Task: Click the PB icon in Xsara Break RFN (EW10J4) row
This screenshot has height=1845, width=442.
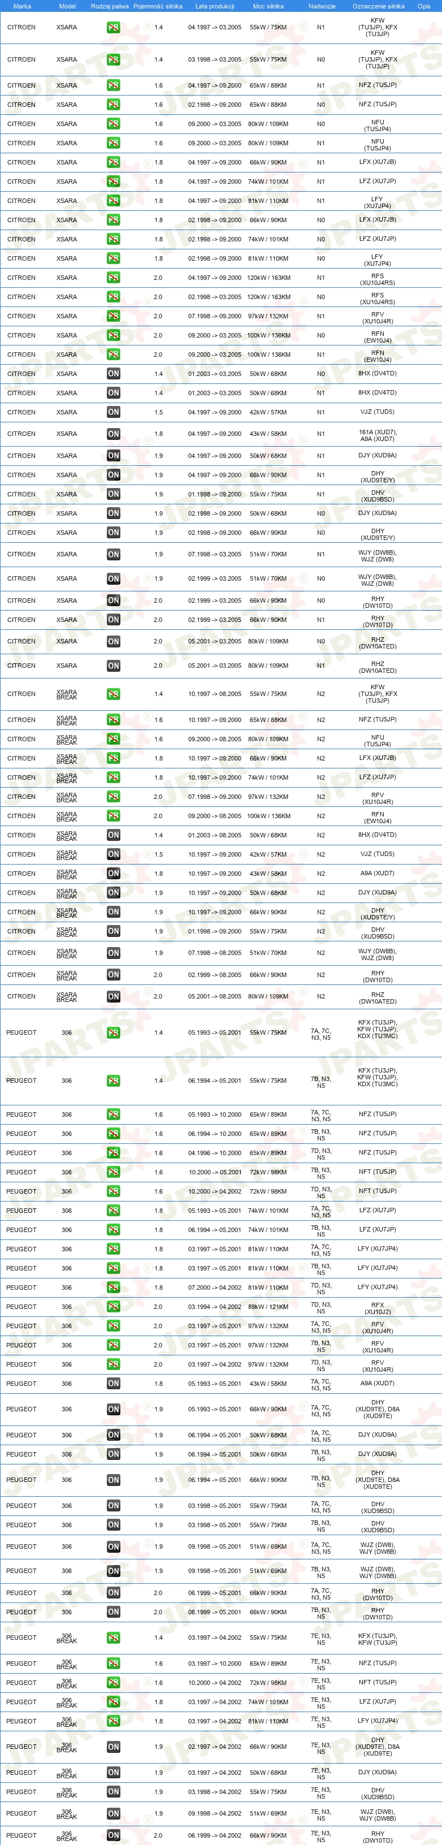Action: click(x=113, y=816)
